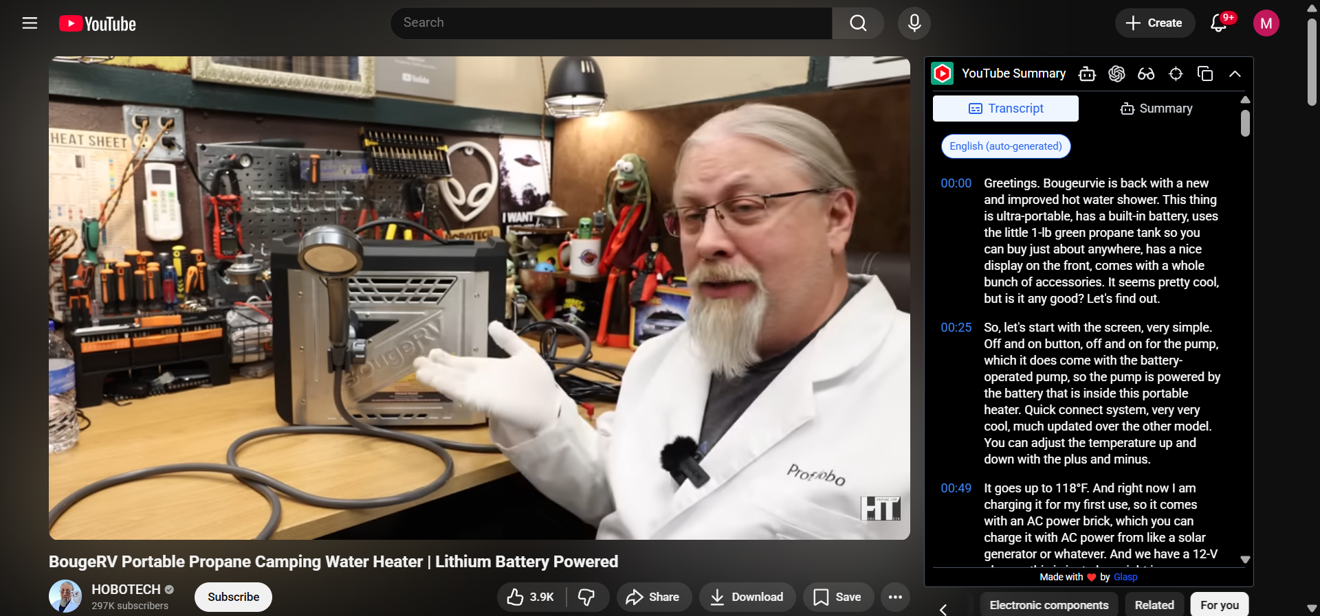Click the video player to pause
This screenshot has height=616, width=1320.
[x=479, y=298]
